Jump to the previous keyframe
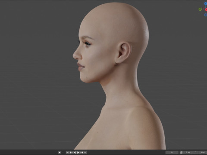This screenshot has height=155, width=207. click(71, 152)
